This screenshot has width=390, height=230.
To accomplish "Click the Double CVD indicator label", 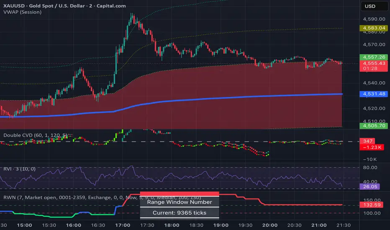I will tap(35, 135).
